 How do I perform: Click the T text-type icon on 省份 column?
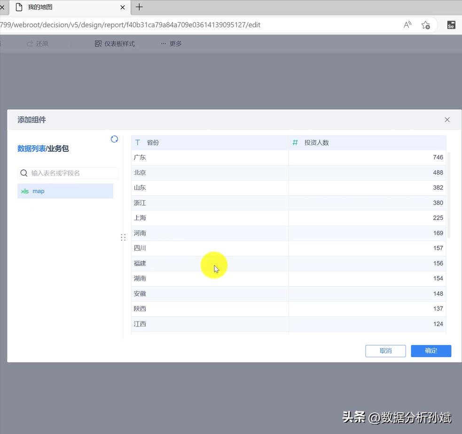(x=137, y=142)
